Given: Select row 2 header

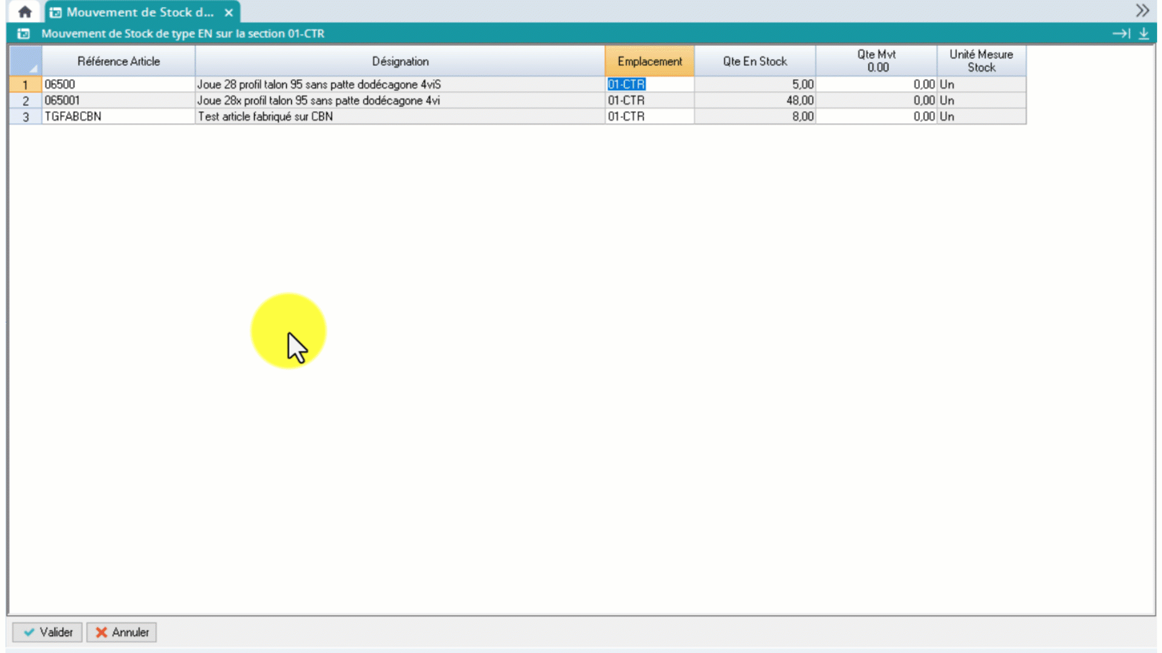Looking at the screenshot, I should [25, 100].
